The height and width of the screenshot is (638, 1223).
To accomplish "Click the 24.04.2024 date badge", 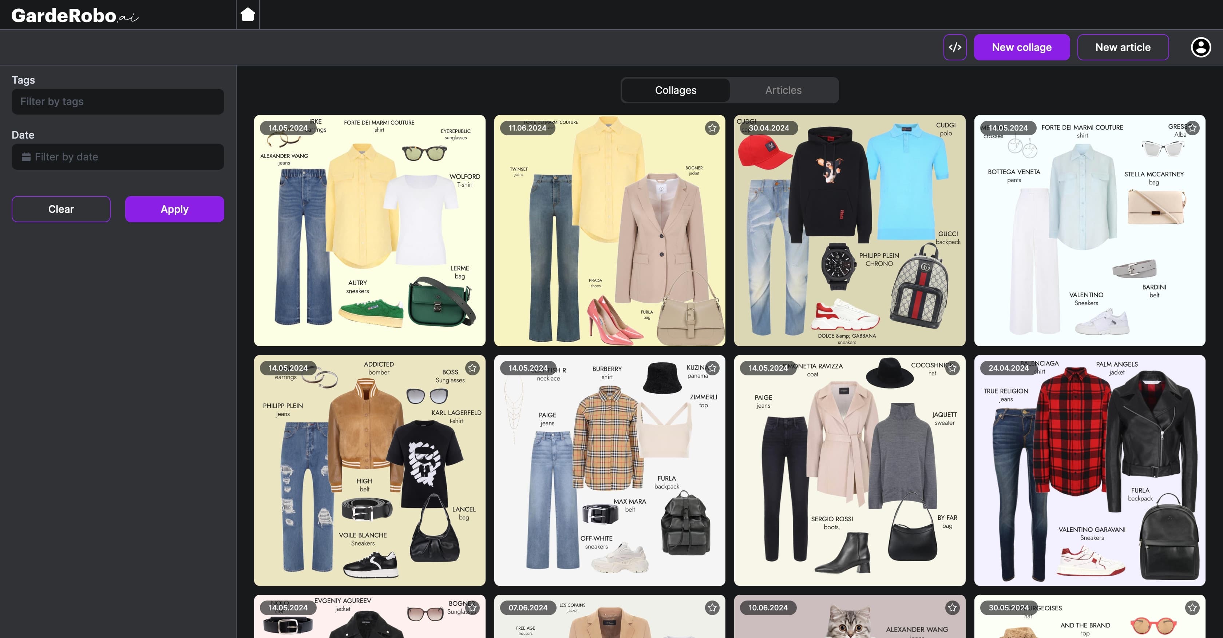I will [x=1008, y=368].
